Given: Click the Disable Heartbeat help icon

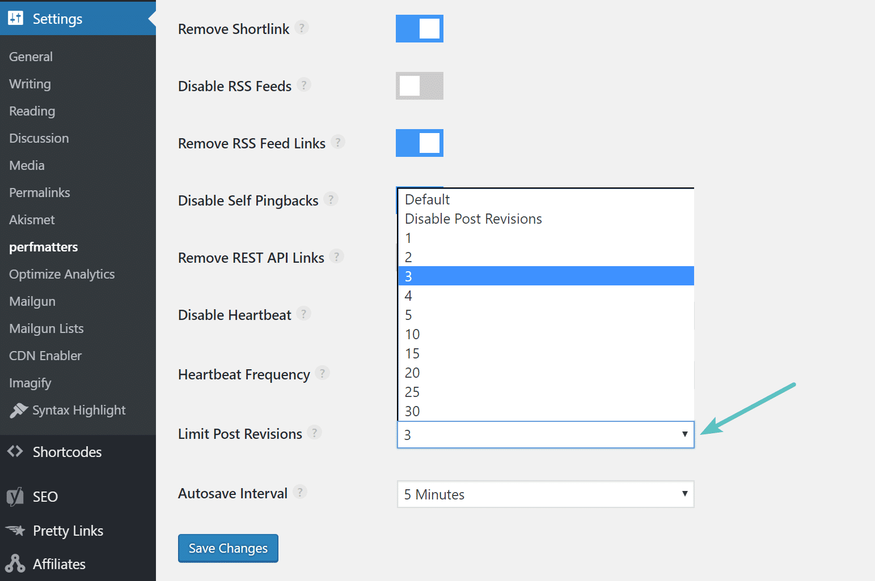Looking at the screenshot, I should [x=304, y=313].
